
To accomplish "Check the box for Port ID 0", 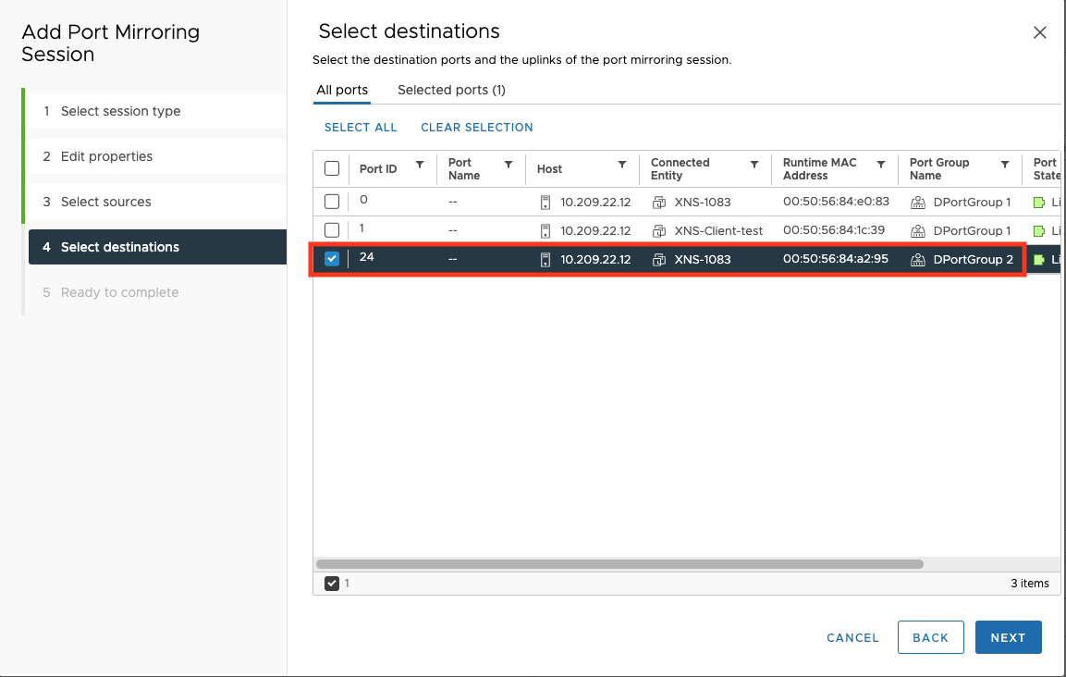I will (332, 202).
